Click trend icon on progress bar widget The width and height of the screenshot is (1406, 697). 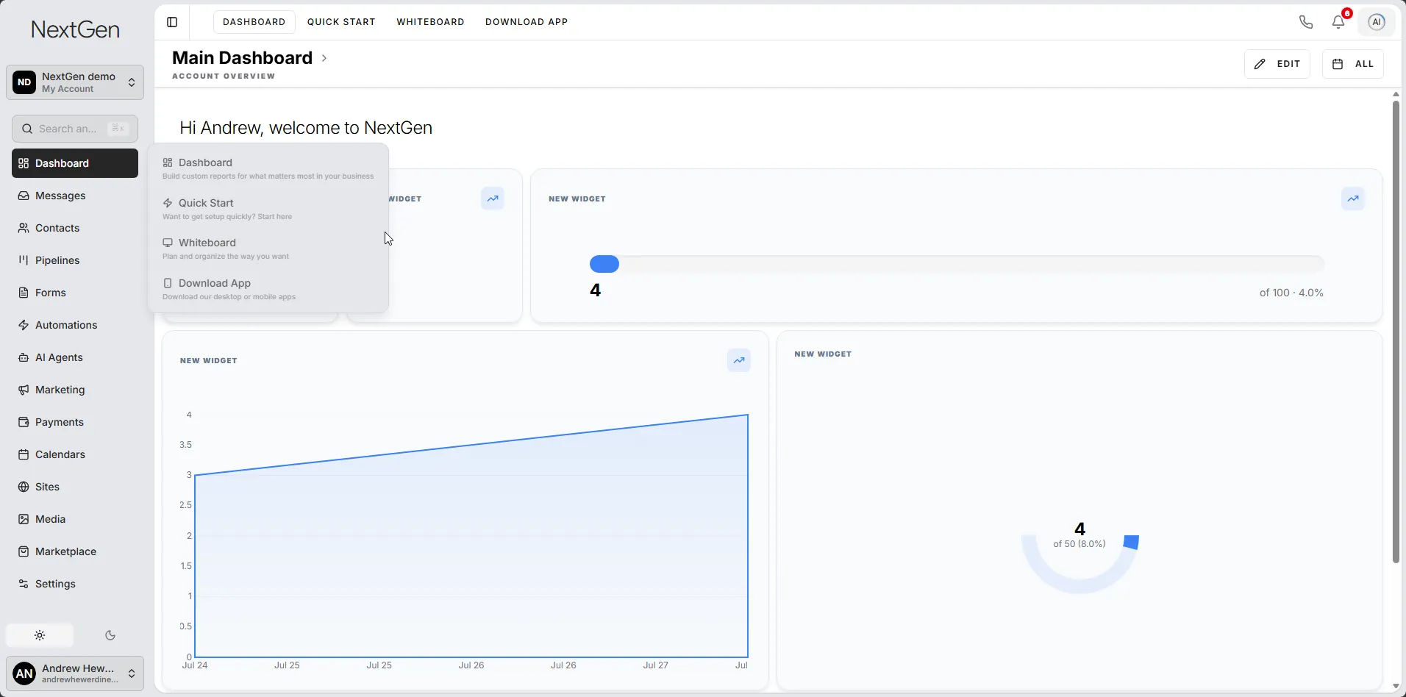[1353, 199]
